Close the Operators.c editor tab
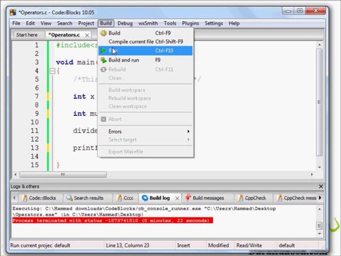 [x=87, y=35]
